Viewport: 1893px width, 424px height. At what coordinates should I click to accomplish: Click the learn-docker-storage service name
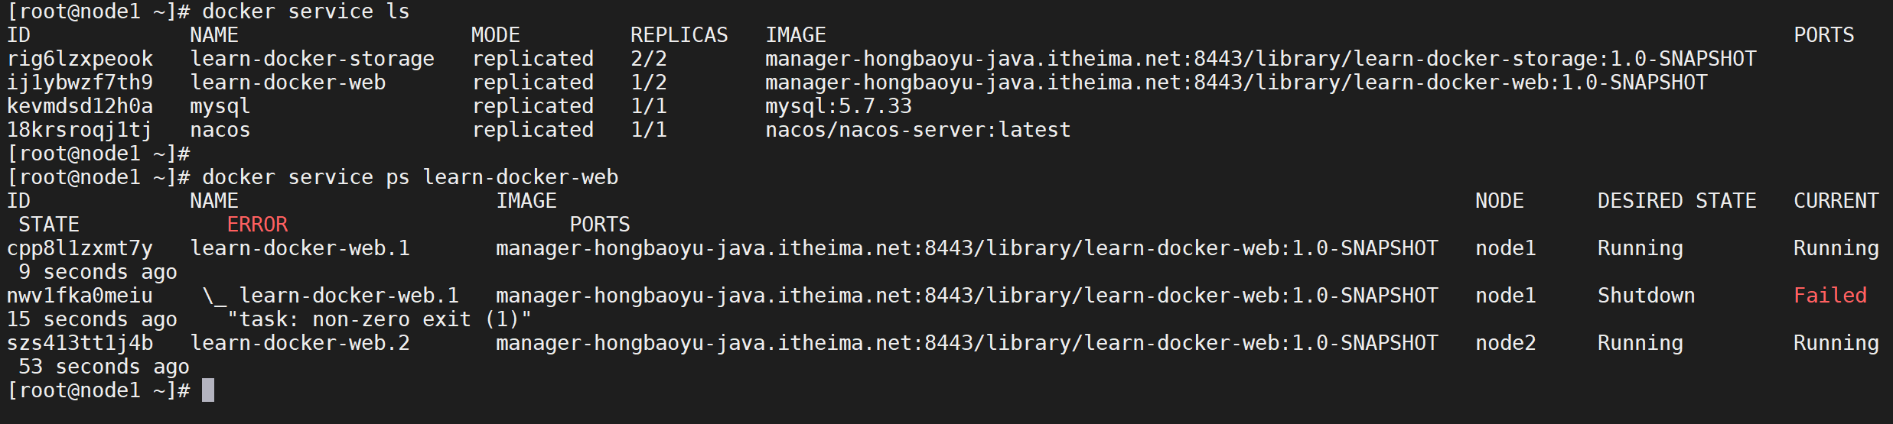311,59
